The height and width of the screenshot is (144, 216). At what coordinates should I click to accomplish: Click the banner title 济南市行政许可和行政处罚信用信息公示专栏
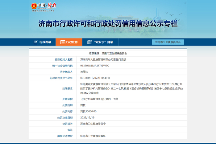pyautogui.click(x=108, y=24)
